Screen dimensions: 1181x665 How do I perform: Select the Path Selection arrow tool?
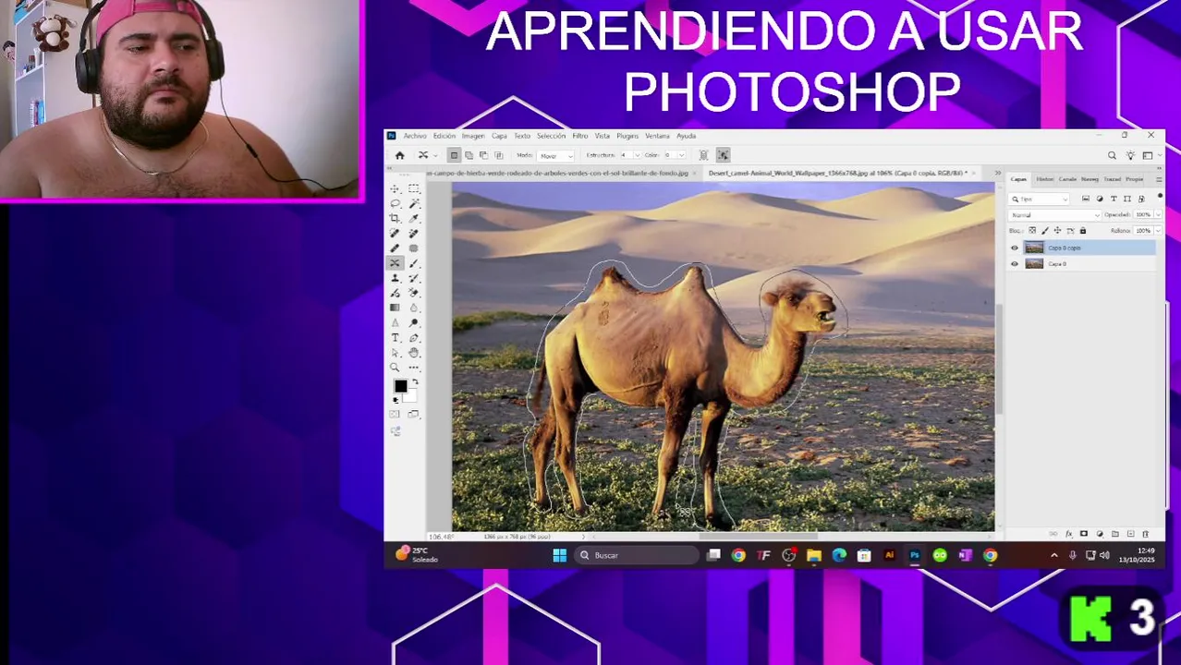coord(395,352)
